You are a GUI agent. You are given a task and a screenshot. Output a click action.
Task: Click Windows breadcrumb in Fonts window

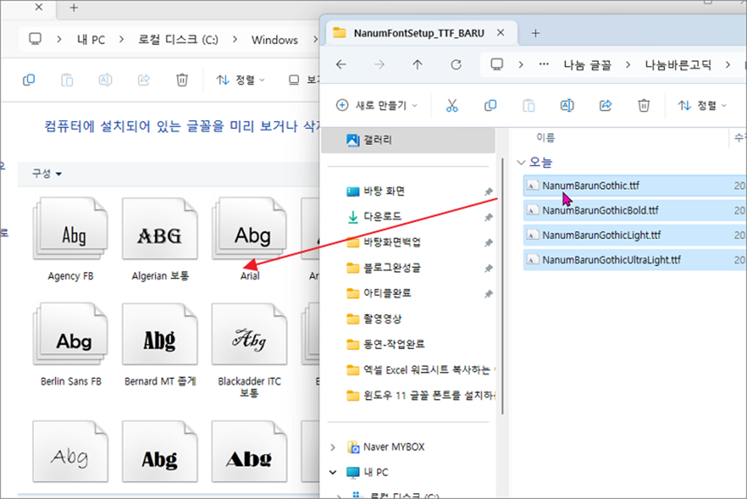click(x=275, y=40)
